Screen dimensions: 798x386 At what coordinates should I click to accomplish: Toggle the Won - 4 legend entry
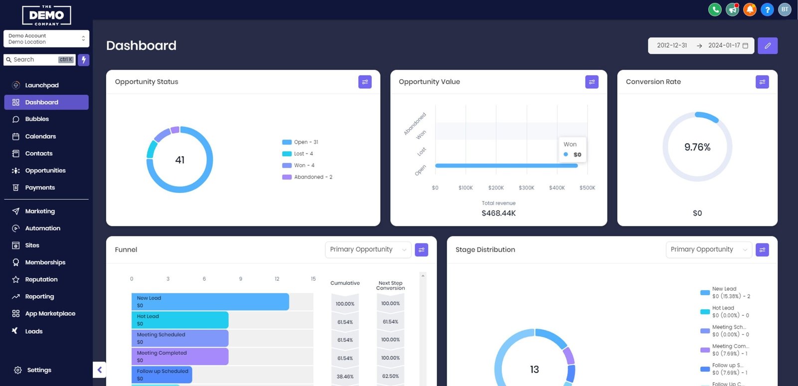pyautogui.click(x=298, y=166)
